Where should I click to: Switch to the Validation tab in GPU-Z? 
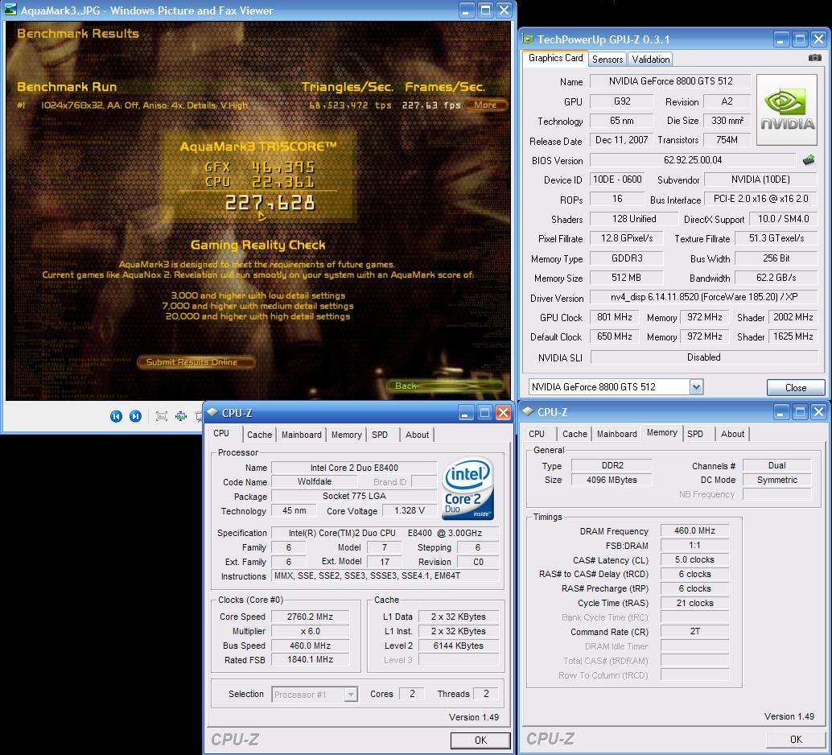click(650, 59)
